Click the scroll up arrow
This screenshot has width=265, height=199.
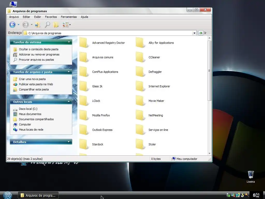(209, 38)
